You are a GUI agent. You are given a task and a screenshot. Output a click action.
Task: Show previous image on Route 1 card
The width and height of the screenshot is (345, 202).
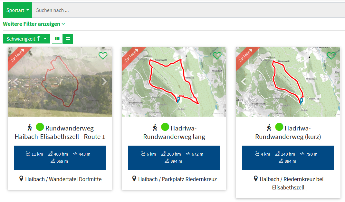[x=15, y=82]
